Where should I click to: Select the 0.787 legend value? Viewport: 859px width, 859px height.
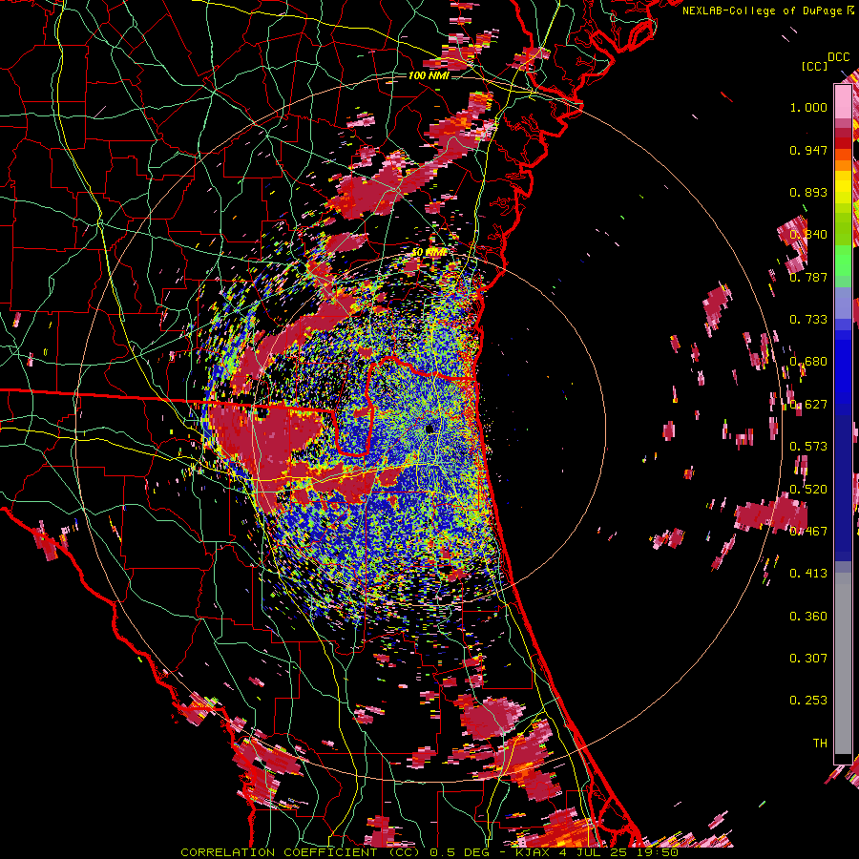(x=808, y=277)
